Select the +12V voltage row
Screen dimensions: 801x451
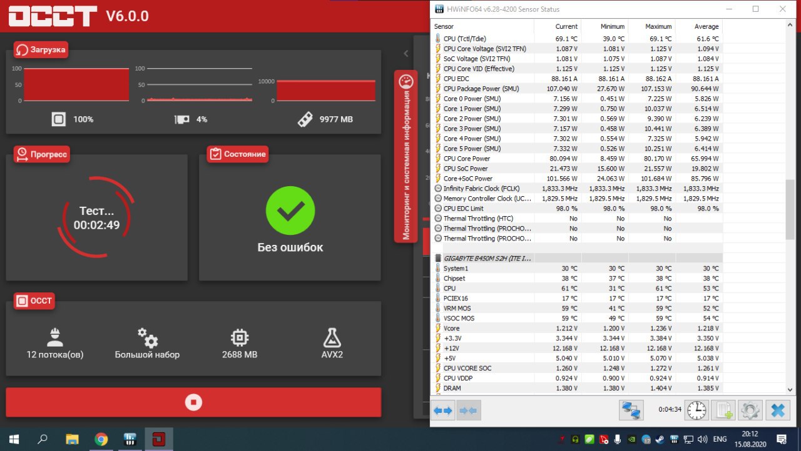[x=577, y=349]
